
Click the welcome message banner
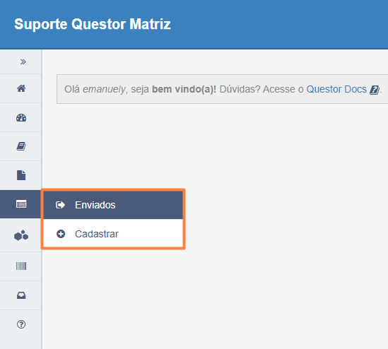222,89
